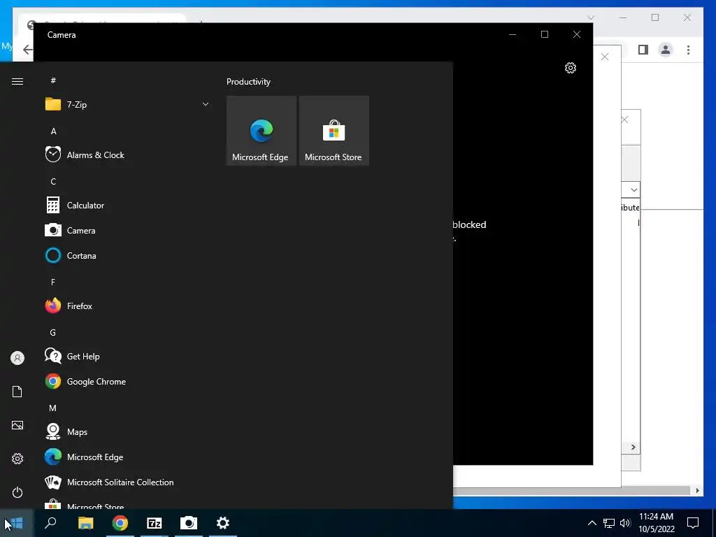The height and width of the screenshot is (537, 716).
Task: Close the Chrome page dialog X
Action: tap(605, 57)
